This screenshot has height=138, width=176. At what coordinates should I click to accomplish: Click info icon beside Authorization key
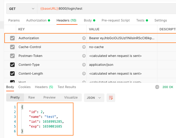click(x=84, y=38)
